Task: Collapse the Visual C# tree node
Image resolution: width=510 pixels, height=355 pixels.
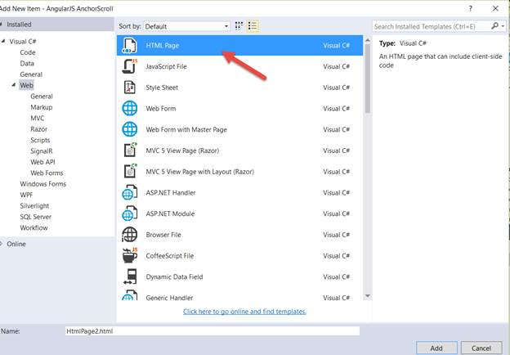Action: coord(3,42)
